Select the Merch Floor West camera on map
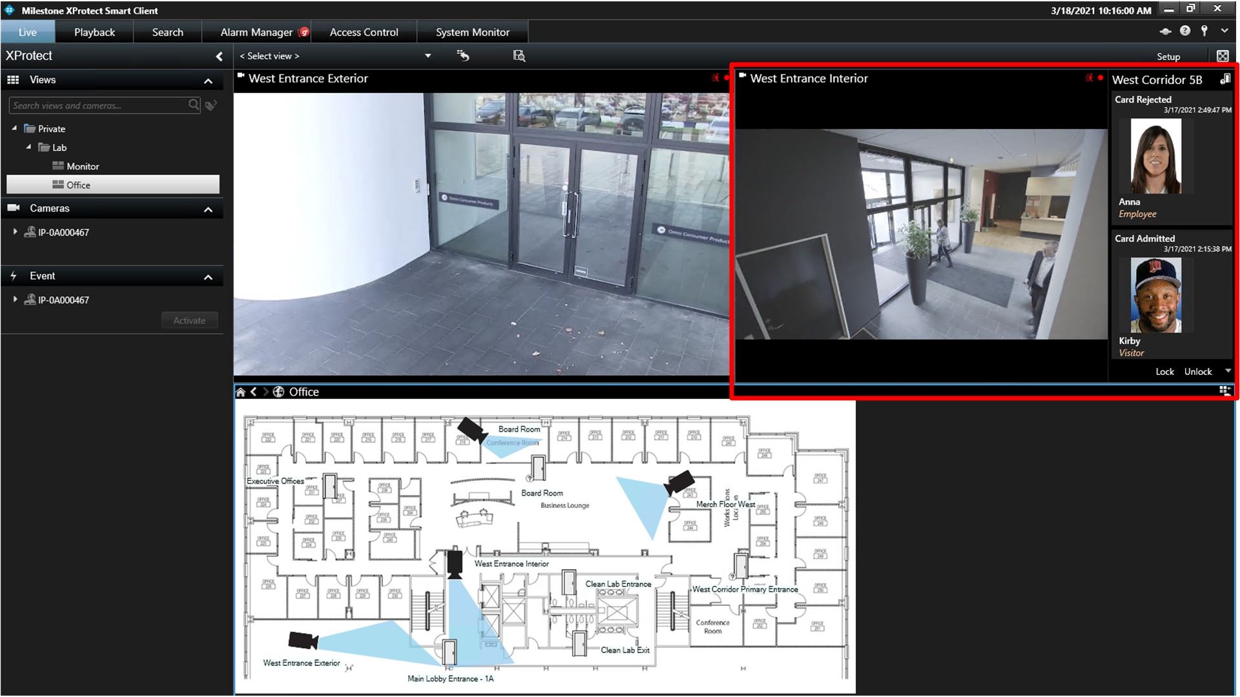Image resolution: width=1240 pixels, height=697 pixels. click(x=680, y=482)
